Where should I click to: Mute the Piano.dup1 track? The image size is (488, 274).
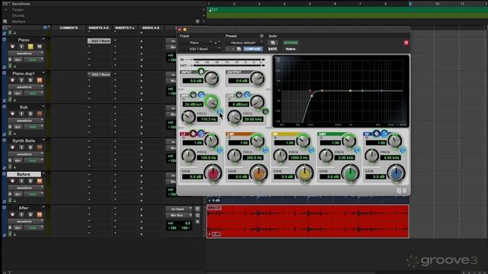39,80
